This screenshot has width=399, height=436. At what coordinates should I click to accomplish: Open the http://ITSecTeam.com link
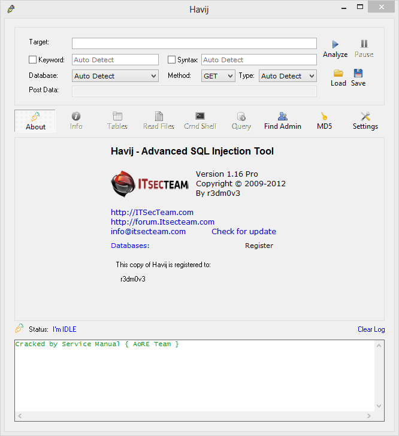[152, 213]
